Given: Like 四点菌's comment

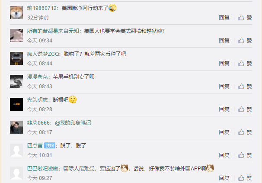Looking at the screenshot, I should point(245,155).
